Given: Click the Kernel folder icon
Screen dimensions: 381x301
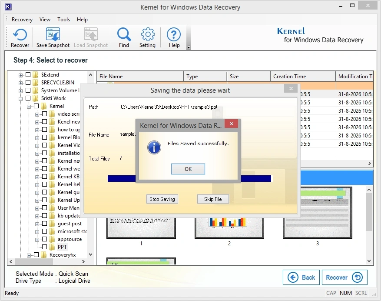Looking at the screenshot, I should point(44,106).
